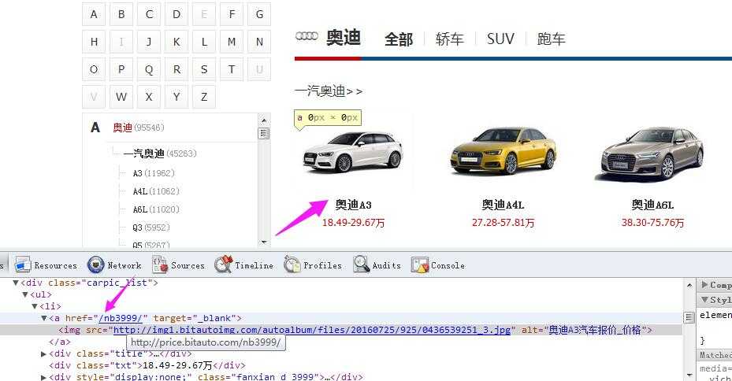The height and width of the screenshot is (381, 732).
Task: Open 一汽奥迪 (45263) tree entry
Action: (160, 154)
